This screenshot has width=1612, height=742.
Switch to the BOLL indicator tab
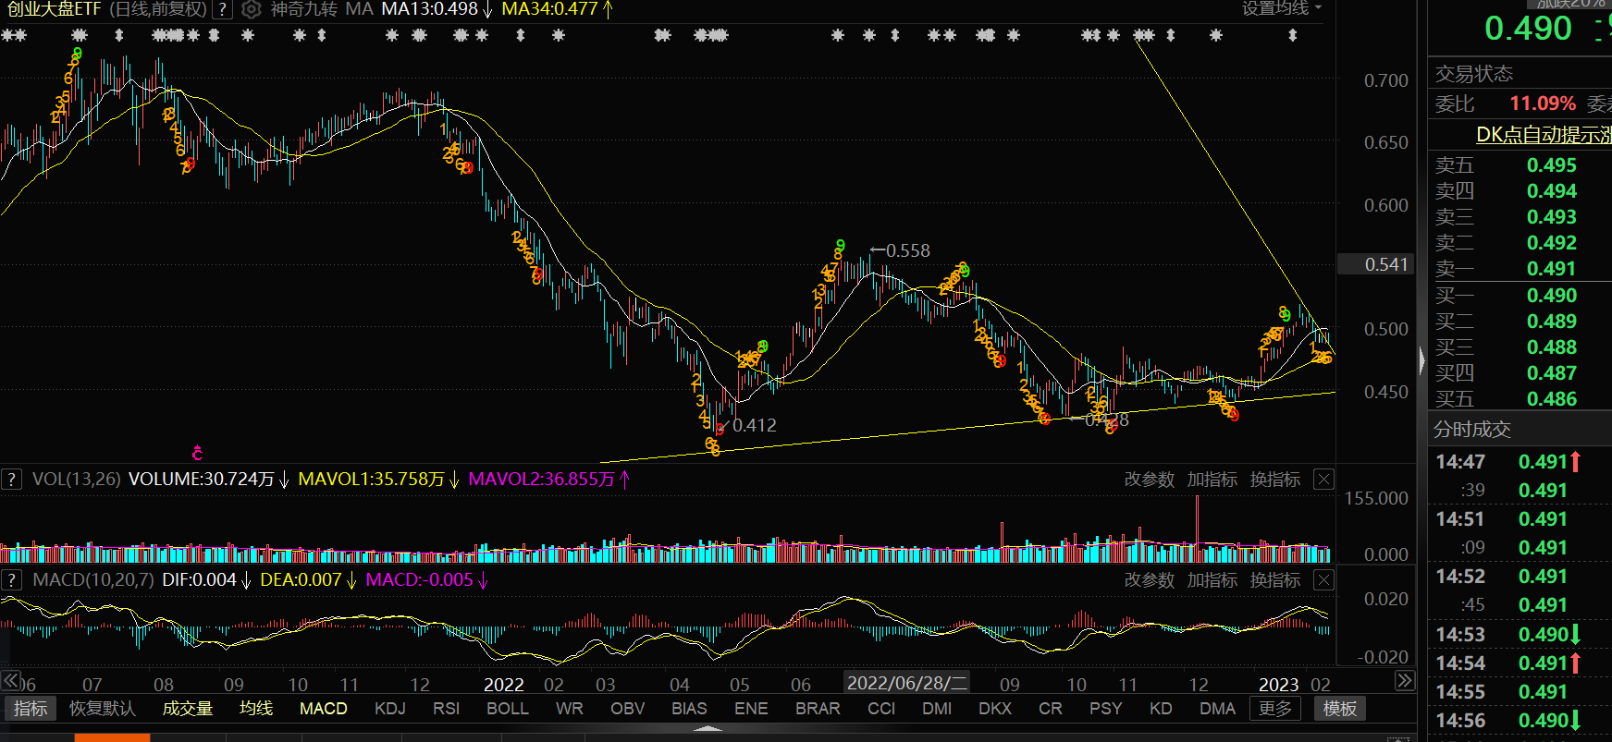(x=507, y=709)
